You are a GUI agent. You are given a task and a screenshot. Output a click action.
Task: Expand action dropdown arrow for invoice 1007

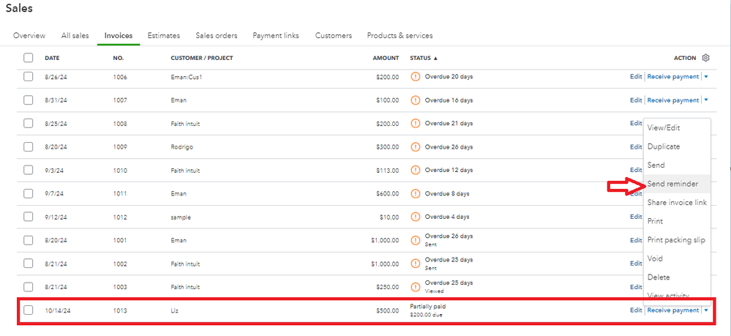coord(706,100)
